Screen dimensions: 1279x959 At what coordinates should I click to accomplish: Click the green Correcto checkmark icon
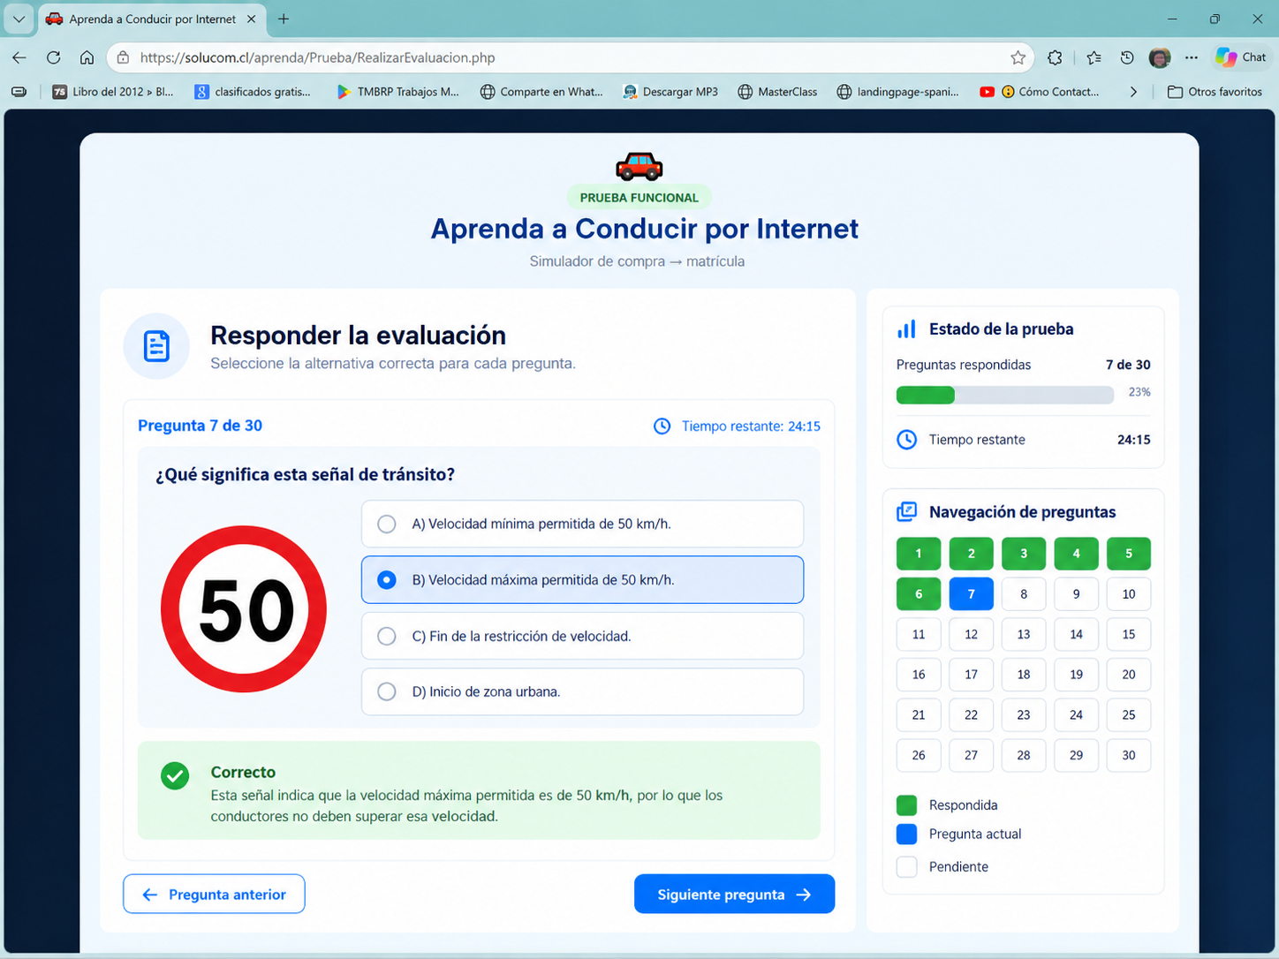(x=175, y=776)
